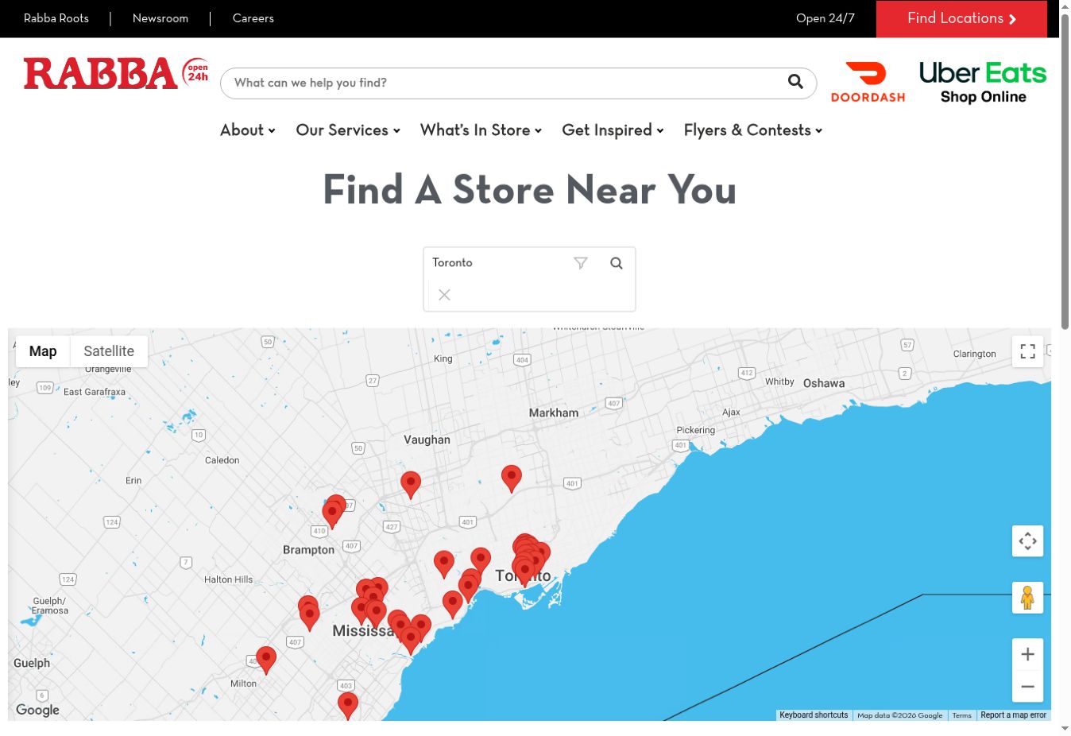This screenshot has height=736, width=1071.
Task: Expand the Get Inspired menu
Action: pos(613,130)
